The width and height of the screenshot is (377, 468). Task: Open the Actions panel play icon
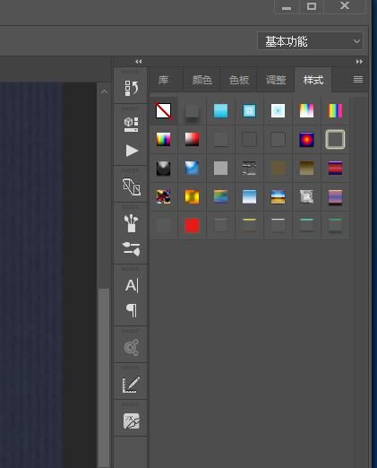point(132,151)
